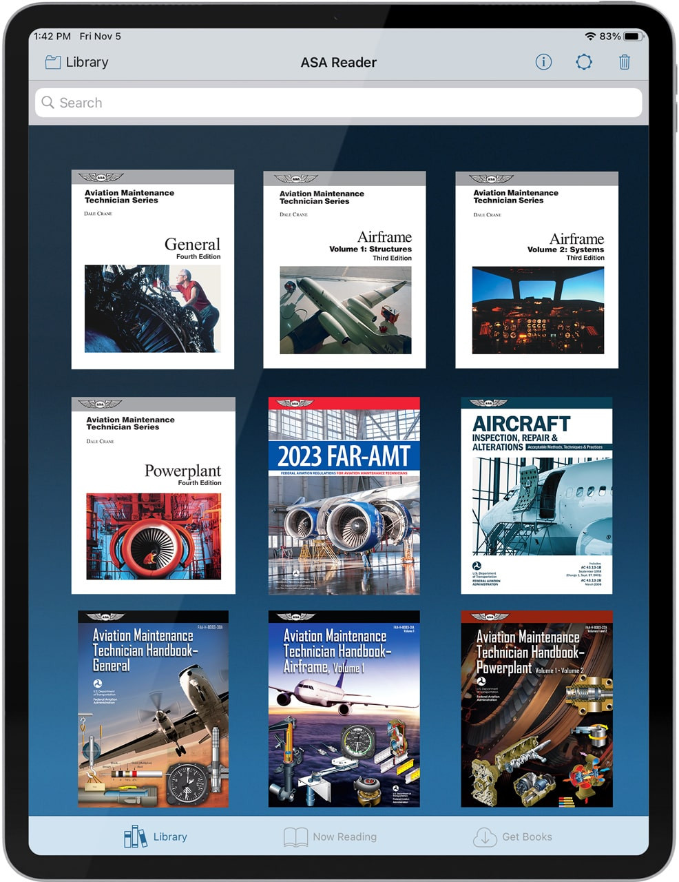Open the settings gear icon
Image resolution: width=679 pixels, height=882 pixels.
pyautogui.click(x=584, y=62)
